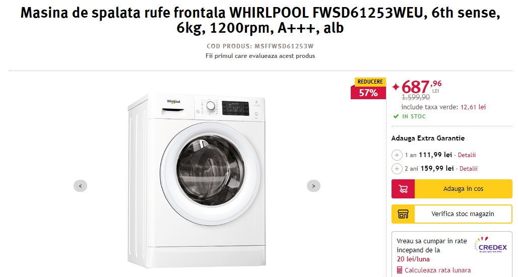Show the previous product image

coord(80,186)
